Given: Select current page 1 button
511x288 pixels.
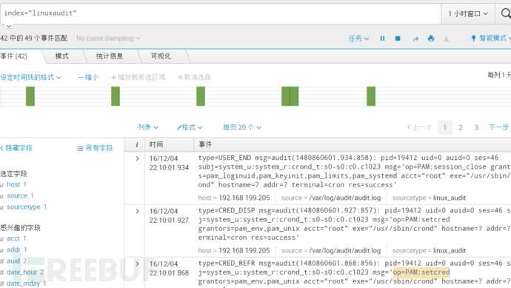Looking at the screenshot, I should (x=445, y=127).
